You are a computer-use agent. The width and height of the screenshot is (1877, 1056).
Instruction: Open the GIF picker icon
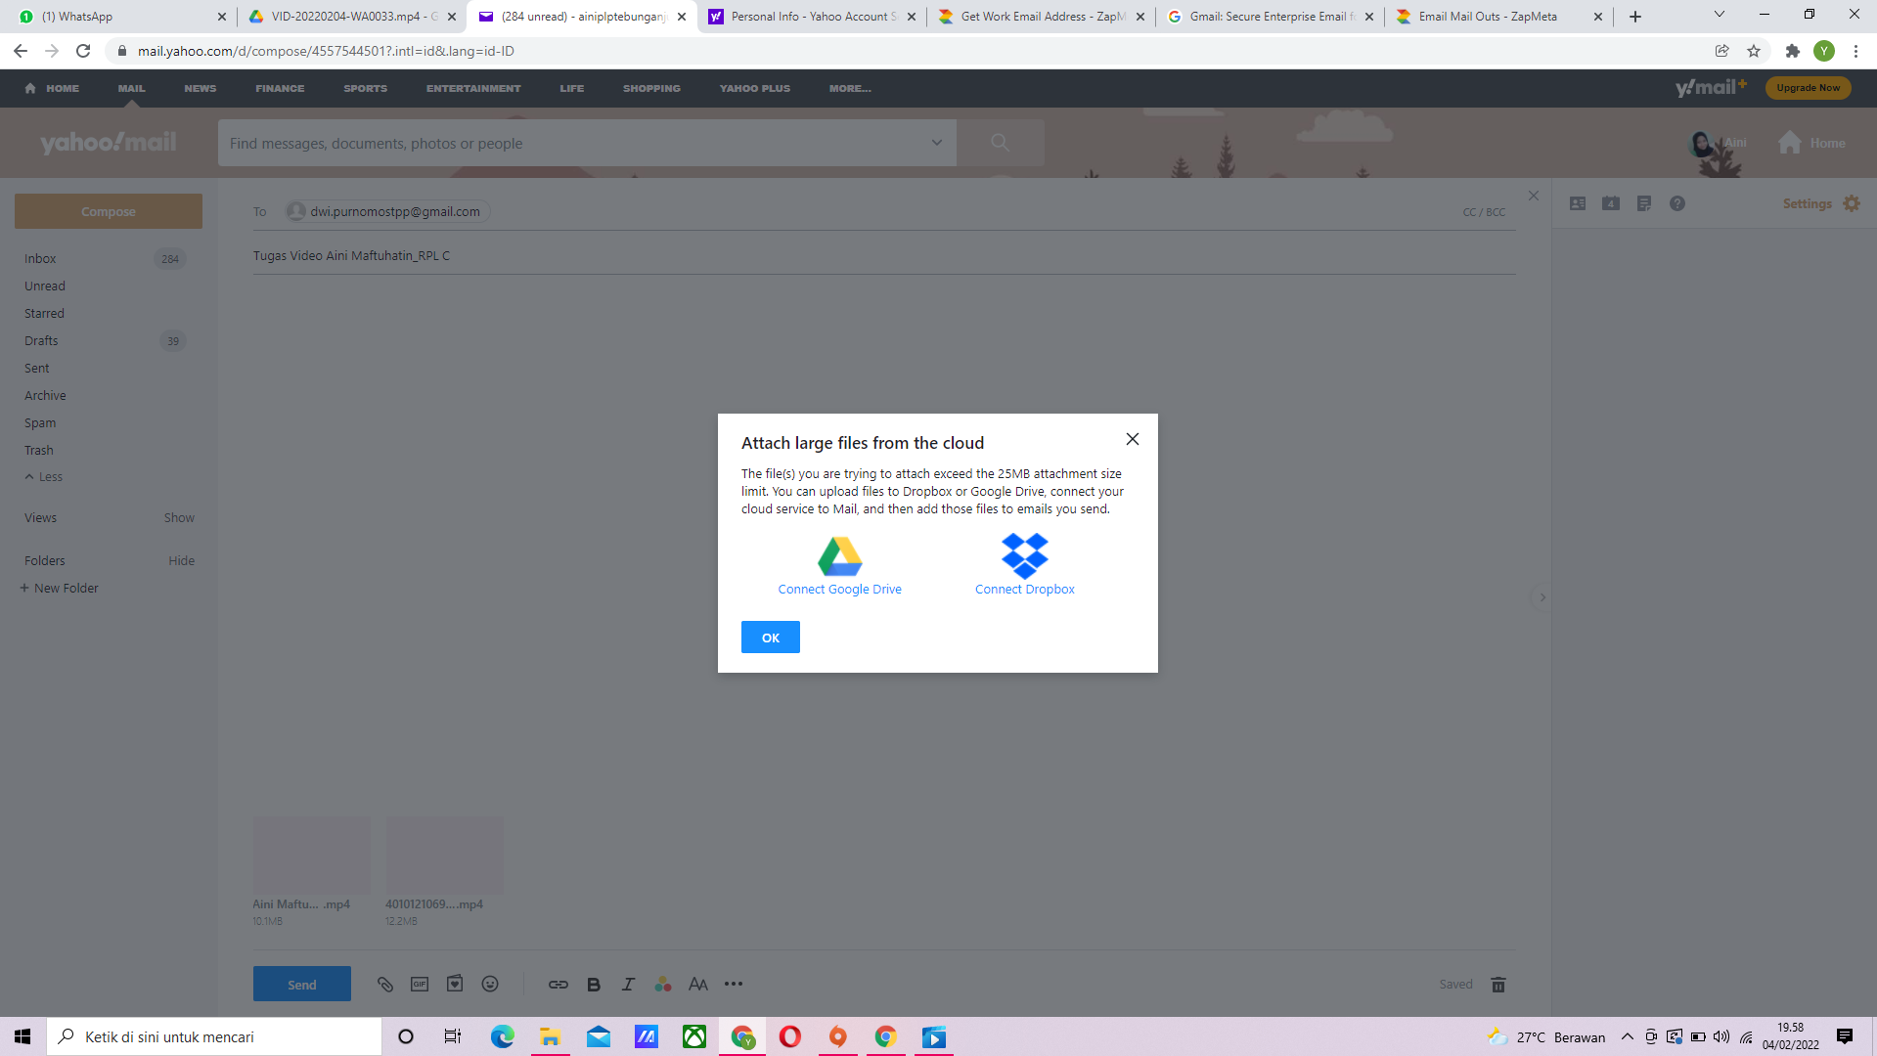click(x=420, y=984)
